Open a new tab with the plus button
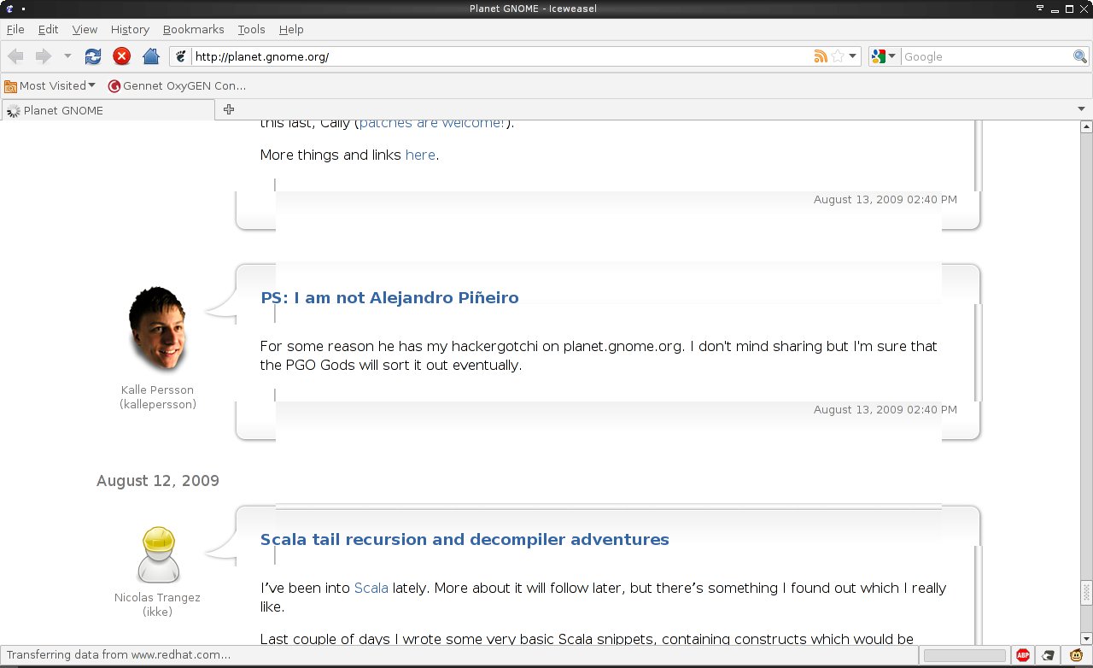Screen dimensions: 1093x668 pyautogui.click(x=228, y=109)
